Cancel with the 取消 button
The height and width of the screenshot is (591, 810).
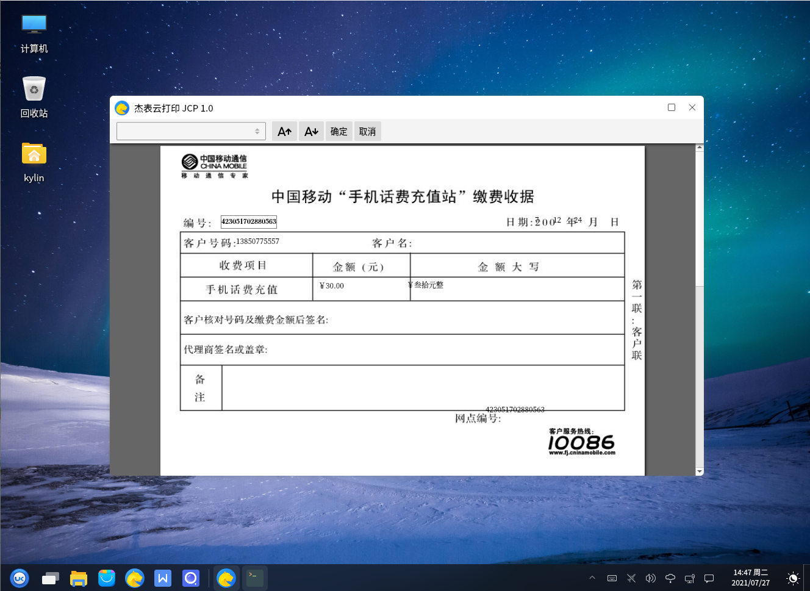[x=368, y=131]
